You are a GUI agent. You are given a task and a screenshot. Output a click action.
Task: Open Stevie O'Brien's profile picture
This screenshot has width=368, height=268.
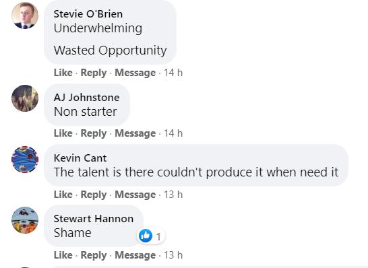(x=25, y=15)
